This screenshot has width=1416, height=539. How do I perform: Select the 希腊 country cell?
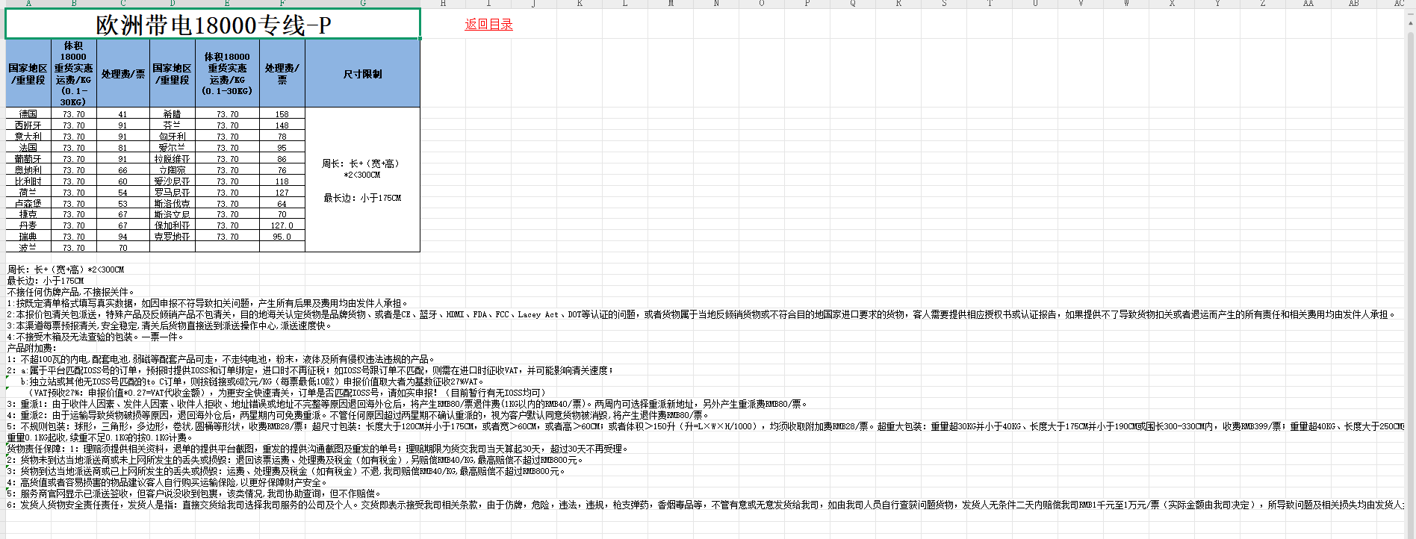[x=173, y=114]
